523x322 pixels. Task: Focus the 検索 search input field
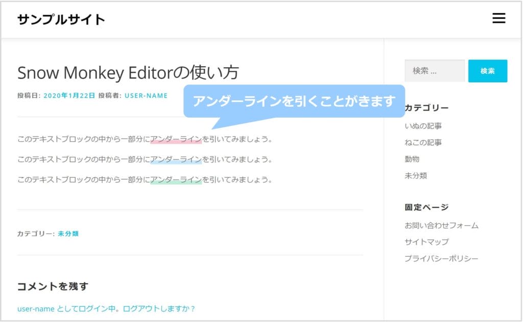point(434,71)
